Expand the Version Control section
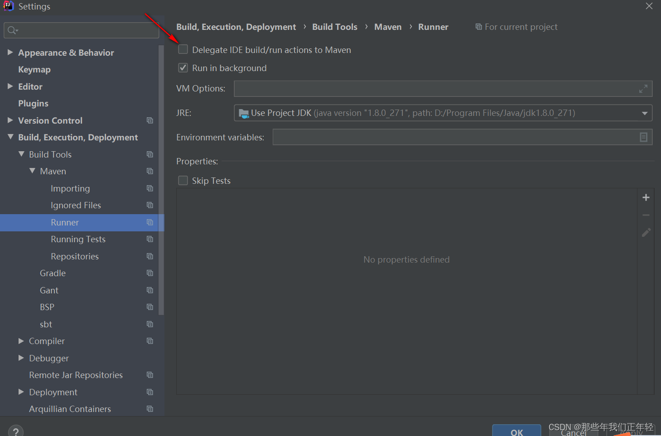The width and height of the screenshot is (661, 436). coord(10,120)
